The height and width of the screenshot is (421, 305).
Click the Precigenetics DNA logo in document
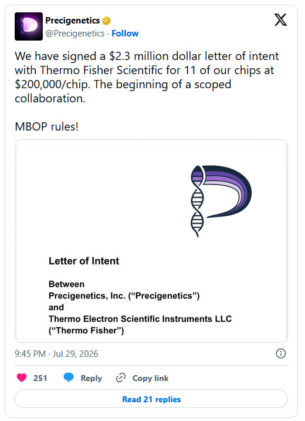pos(221,201)
